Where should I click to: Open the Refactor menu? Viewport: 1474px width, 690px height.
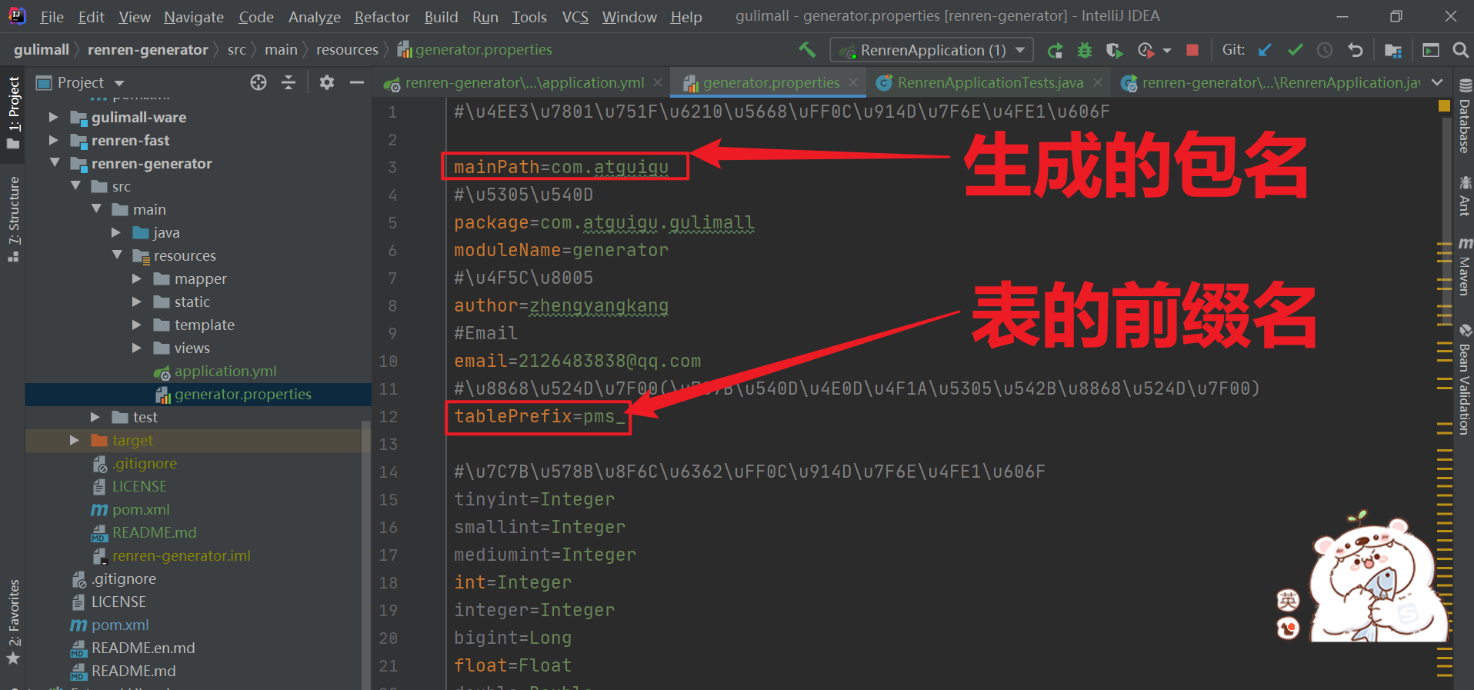click(382, 17)
